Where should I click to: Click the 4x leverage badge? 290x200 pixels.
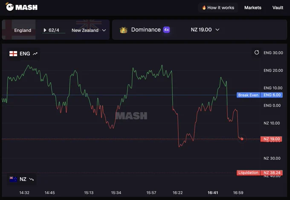pos(166,30)
